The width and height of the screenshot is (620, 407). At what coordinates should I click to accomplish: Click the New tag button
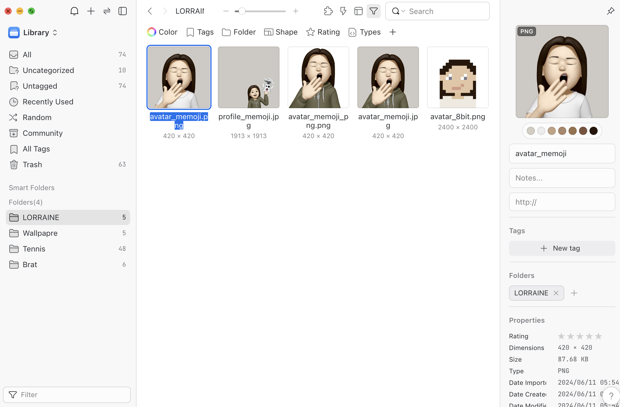click(x=562, y=248)
